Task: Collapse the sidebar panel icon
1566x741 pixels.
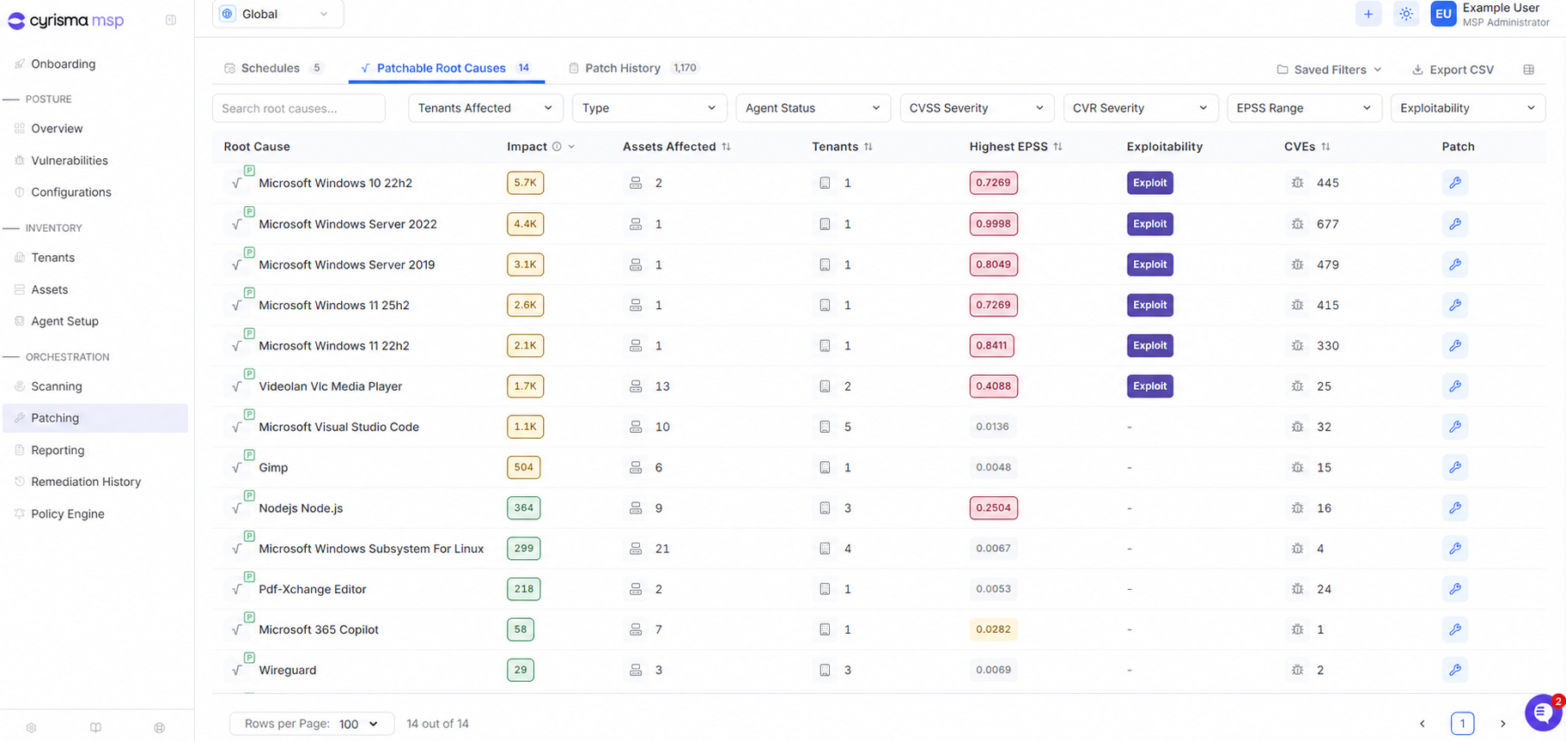Action: coord(171,20)
